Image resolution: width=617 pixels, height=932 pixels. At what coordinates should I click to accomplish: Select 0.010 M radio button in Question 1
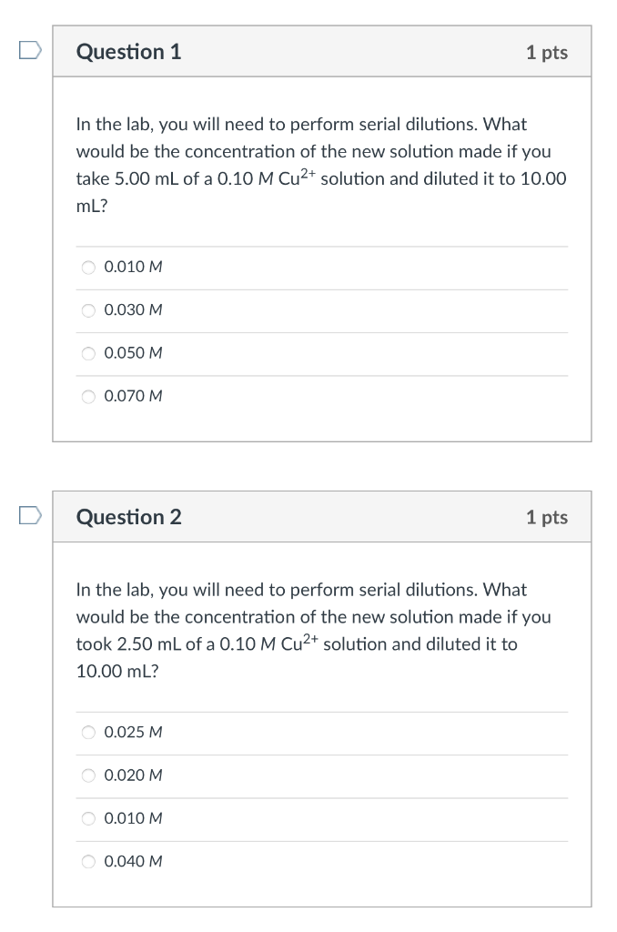(88, 268)
